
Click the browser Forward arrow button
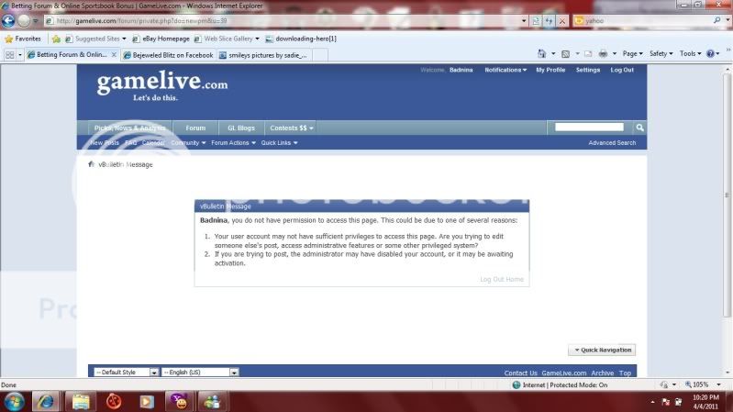pyautogui.click(x=23, y=20)
